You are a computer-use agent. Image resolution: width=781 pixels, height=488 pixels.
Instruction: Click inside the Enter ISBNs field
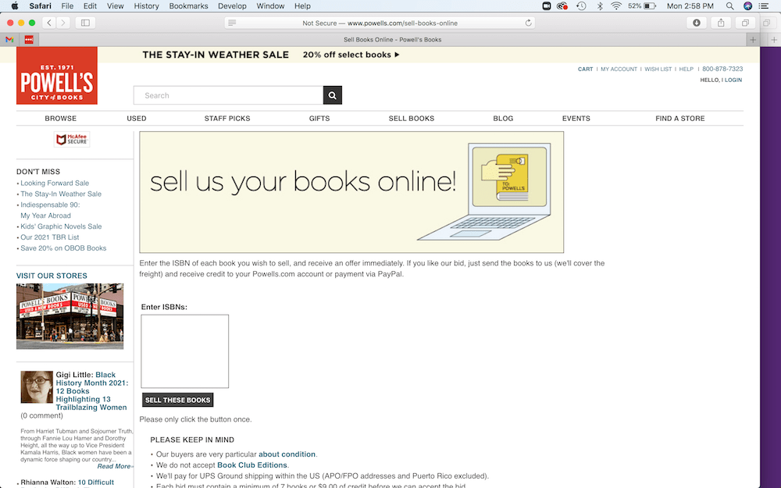click(x=184, y=350)
